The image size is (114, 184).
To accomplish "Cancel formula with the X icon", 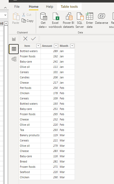I will click(25, 39).
